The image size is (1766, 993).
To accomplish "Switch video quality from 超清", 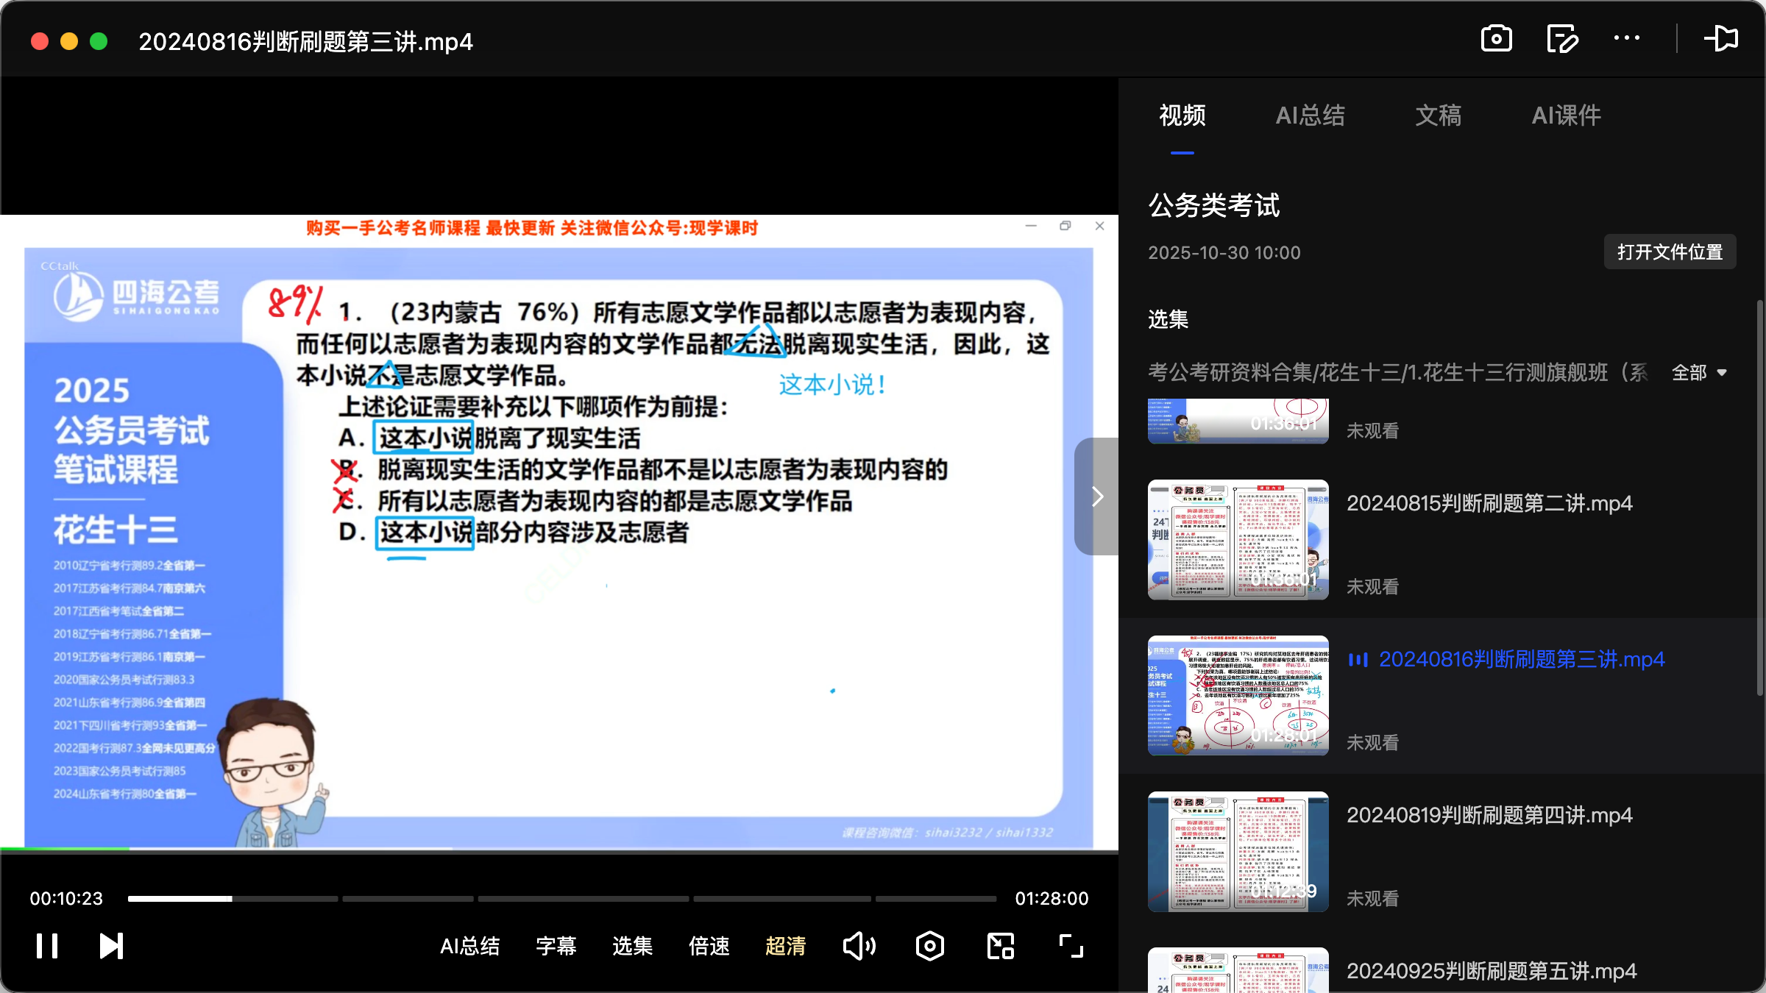I will pyautogui.click(x=786, y=946).
